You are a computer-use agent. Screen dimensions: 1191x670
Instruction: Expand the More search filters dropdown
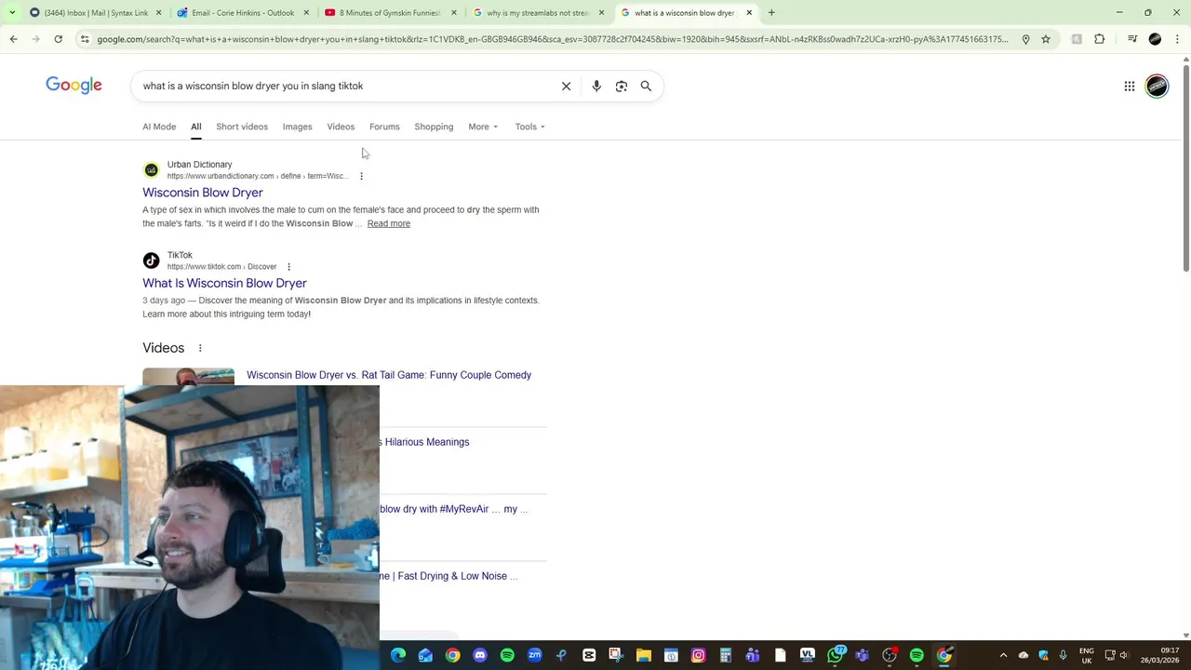[x=483, y=127]
